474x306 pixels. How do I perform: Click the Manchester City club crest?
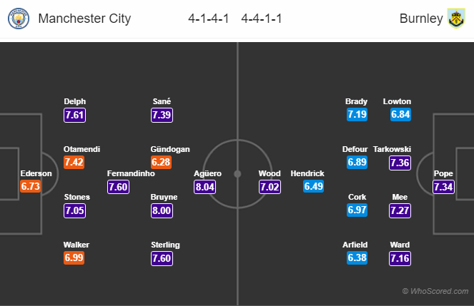19,19
